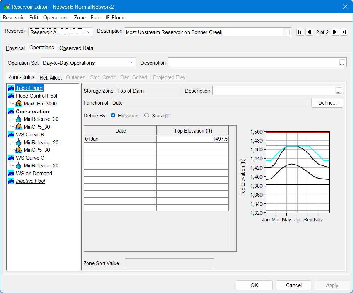Switch to the Rel. Alloc. tab

point(51,77)
